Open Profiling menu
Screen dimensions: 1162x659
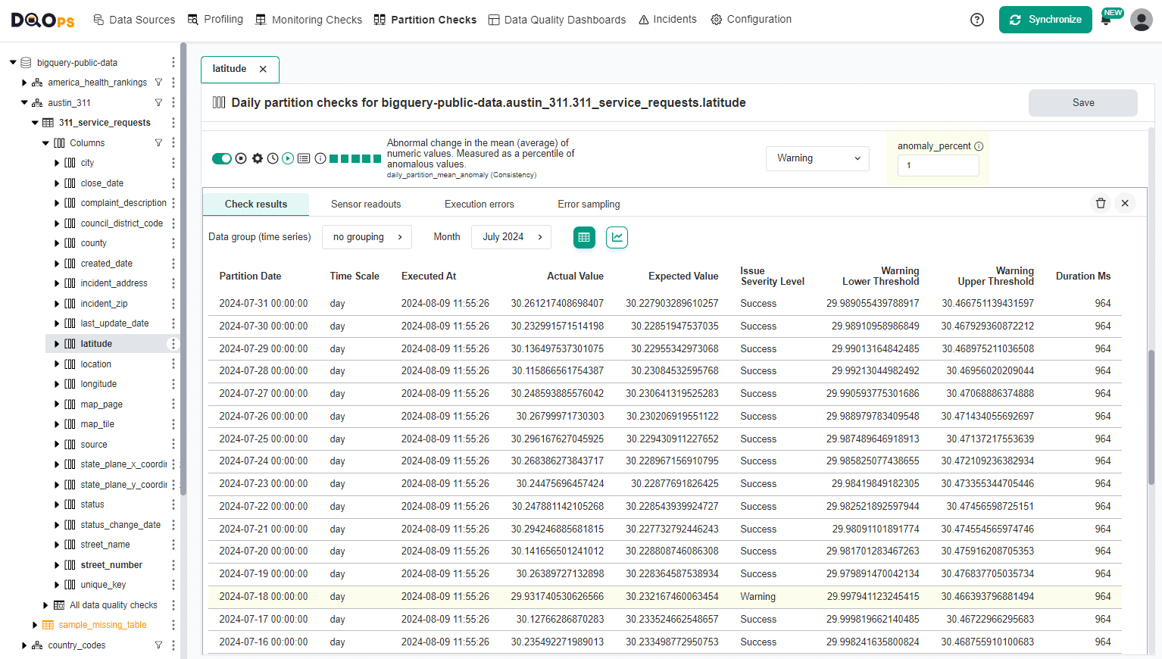pyautogui.click(x=215, y=19)
